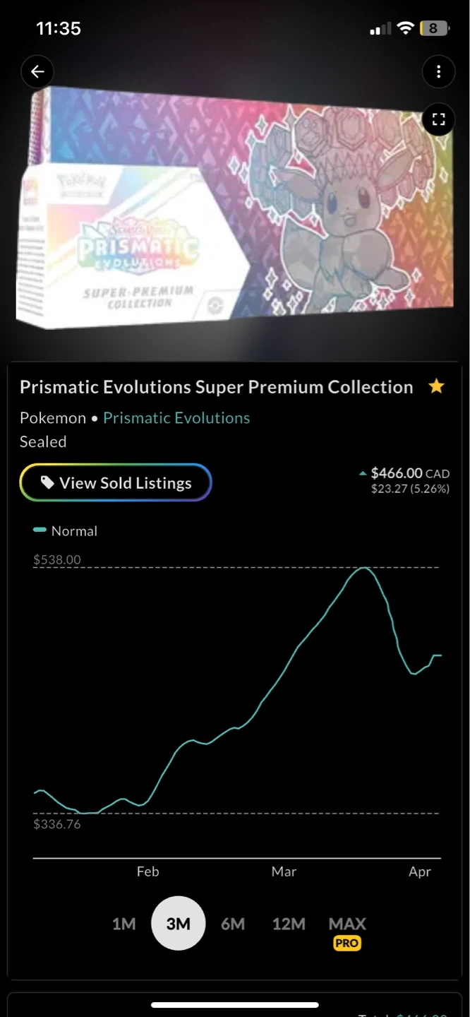Open the three-dot more options menu
Viewport: 470px width, 1017px height.
click(x=438, y=71)
